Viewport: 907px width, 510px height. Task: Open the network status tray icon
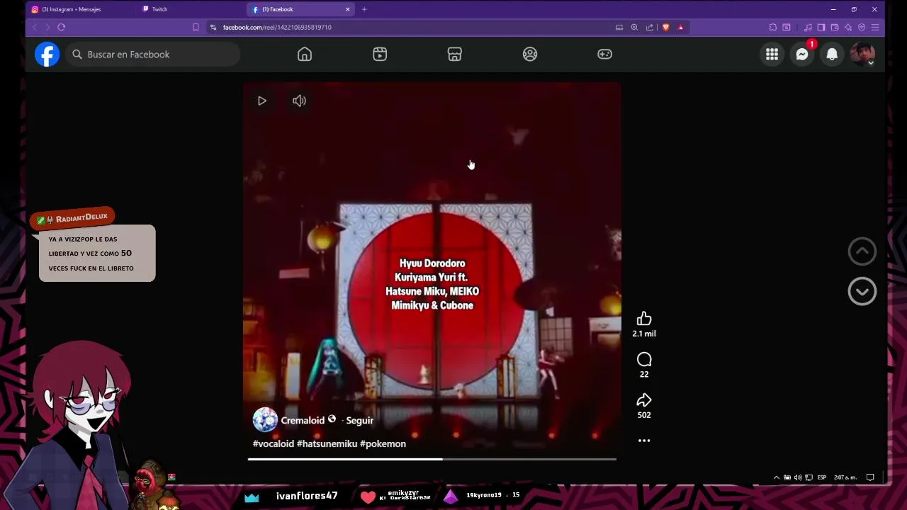[x=809, y=477]
